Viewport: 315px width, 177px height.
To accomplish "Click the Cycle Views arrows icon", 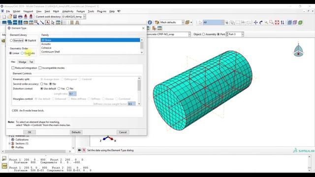I will pos(283,23).
